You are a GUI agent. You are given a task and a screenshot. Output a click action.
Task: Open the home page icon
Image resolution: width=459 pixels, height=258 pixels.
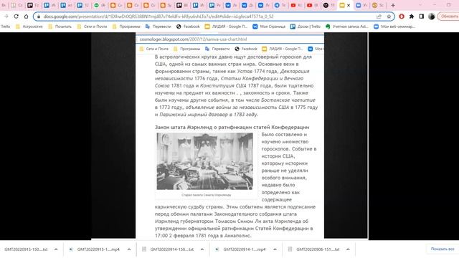(26, 16)
